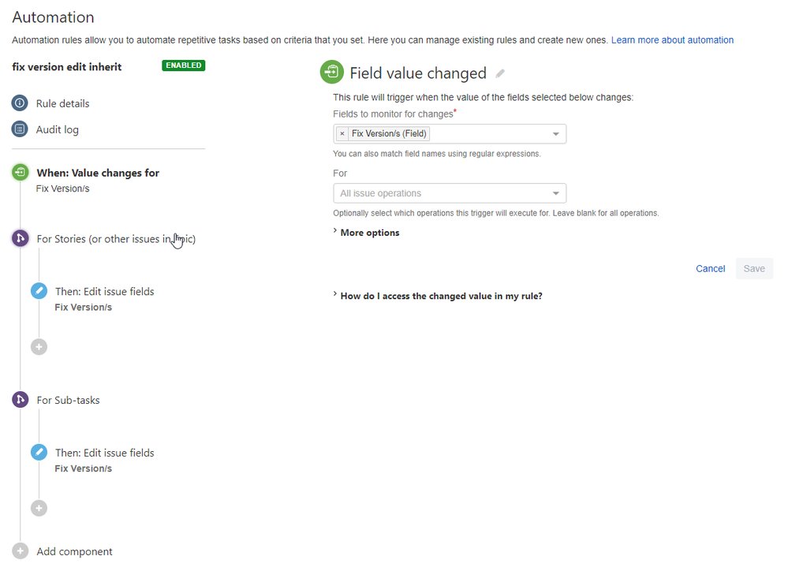Click the purple branch icon for Stories

(x=20, y=238)
